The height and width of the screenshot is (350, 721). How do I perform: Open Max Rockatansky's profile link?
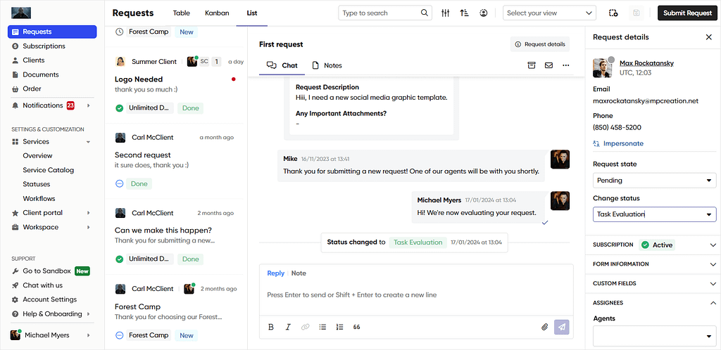coord(646,63)
